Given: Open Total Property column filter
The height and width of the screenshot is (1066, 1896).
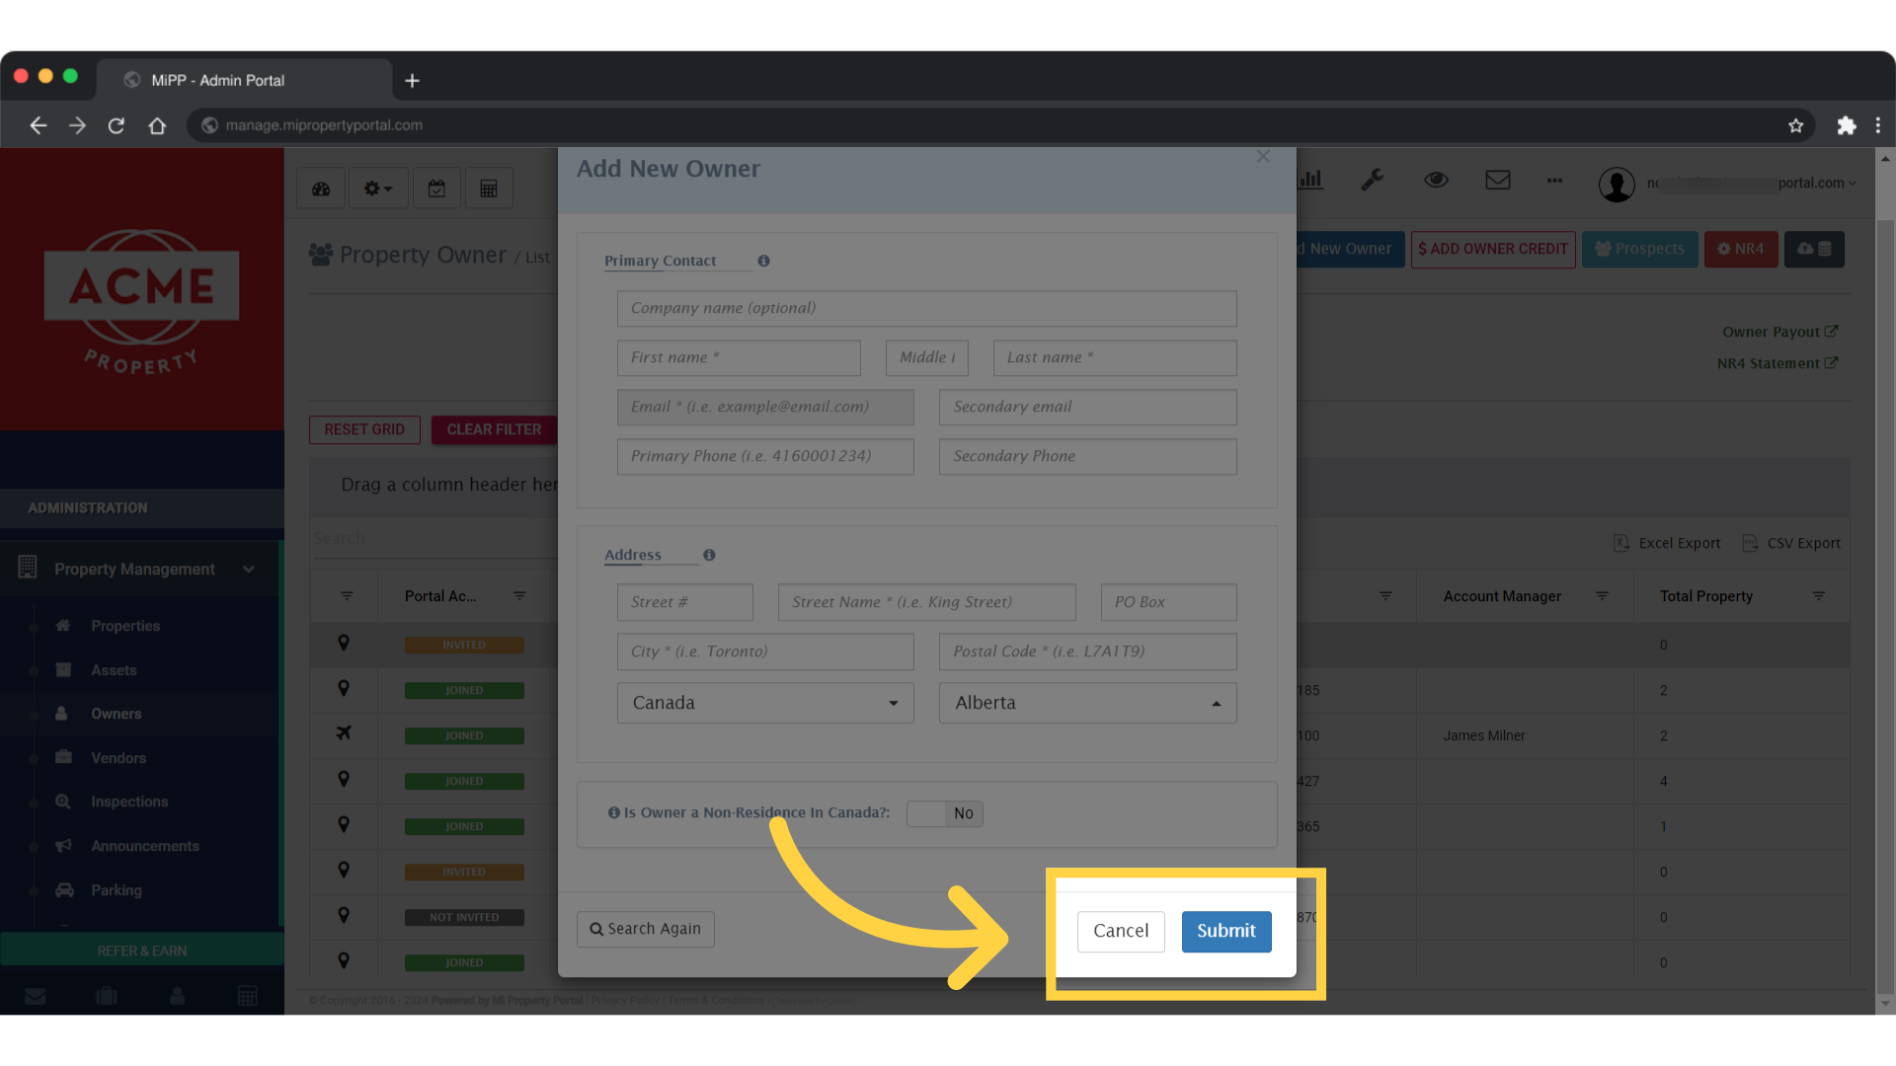Looking at the screenshot, I should coord(1818,596).
